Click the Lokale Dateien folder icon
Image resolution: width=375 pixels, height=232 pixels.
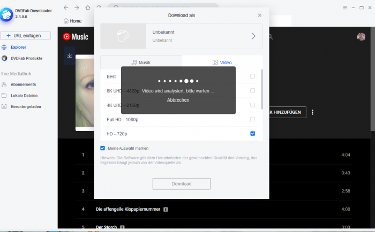click(x=4, y=96)
